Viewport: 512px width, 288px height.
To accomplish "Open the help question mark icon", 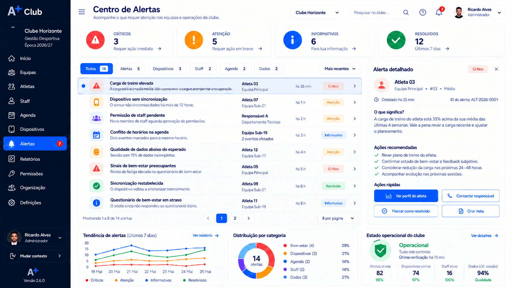I will click(423, 13).
